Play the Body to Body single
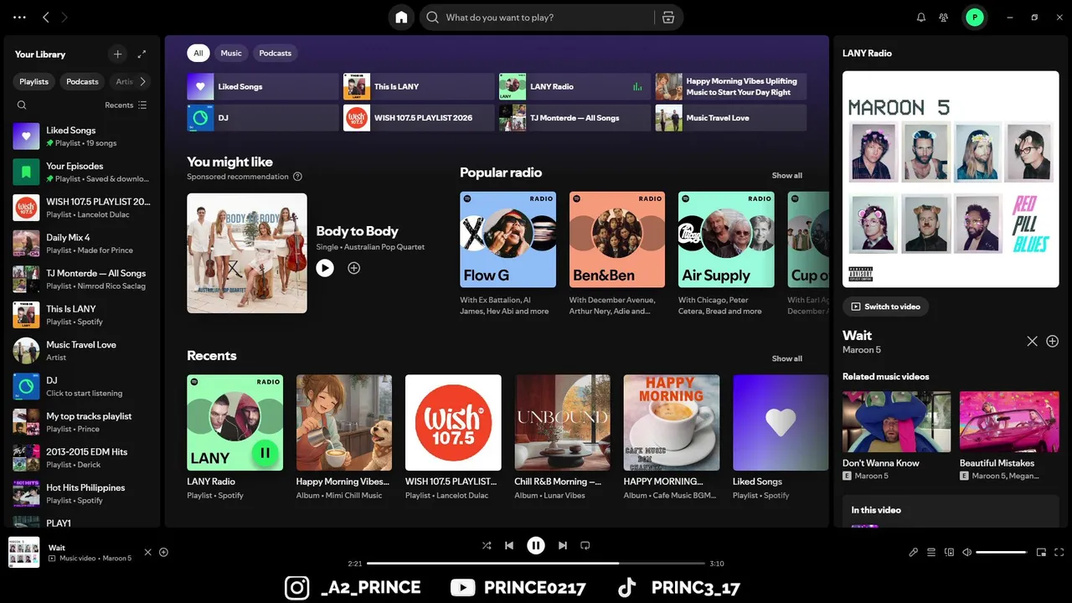Screen dimensions: 1072x603 [x=325, y=268]
